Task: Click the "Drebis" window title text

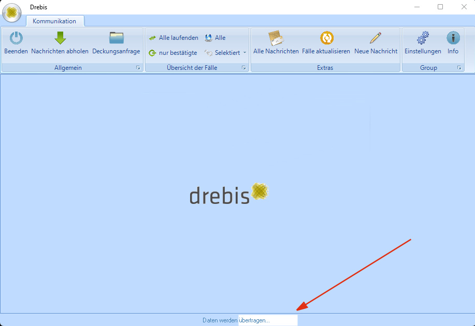Action: 39,7
